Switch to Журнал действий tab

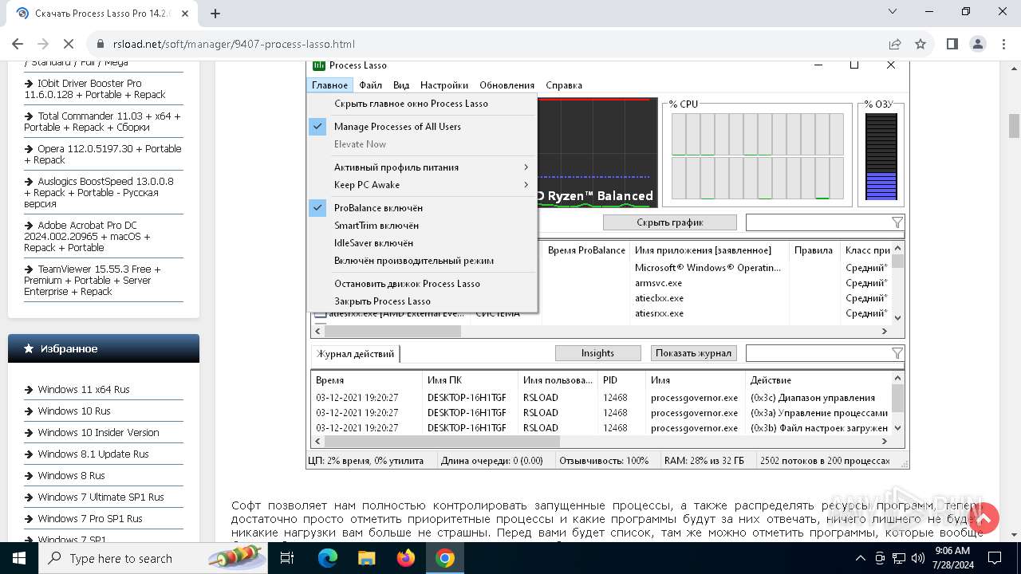[x=355, y=354]
